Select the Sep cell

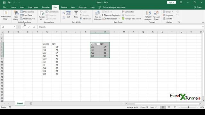coord(47,71)
